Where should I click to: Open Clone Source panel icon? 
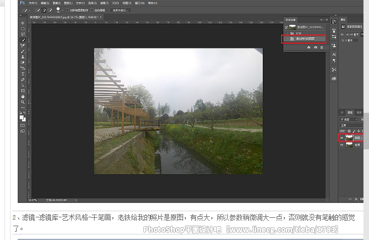tap(334, 45)
